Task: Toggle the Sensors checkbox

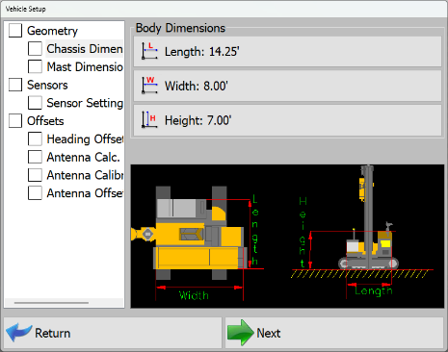Action: (x=15, y=85)
